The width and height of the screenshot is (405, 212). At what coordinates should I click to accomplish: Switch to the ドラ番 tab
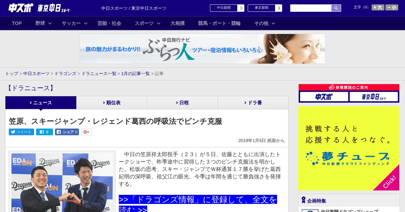pyautogui.click(x=253, y=103)
